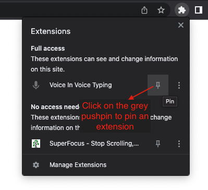208x190 pixels.
Task: Click the share page icon
Action: (x=144, y=10)
